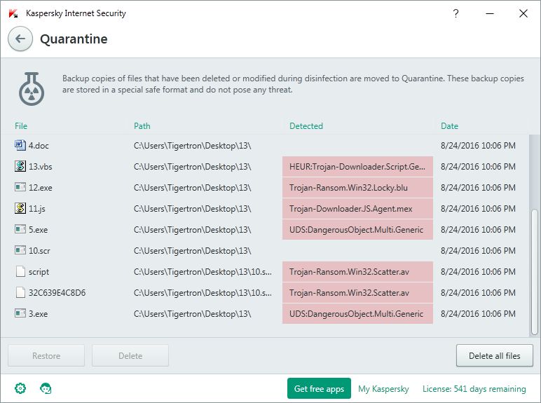Sort list by File column header

(21, 126)
